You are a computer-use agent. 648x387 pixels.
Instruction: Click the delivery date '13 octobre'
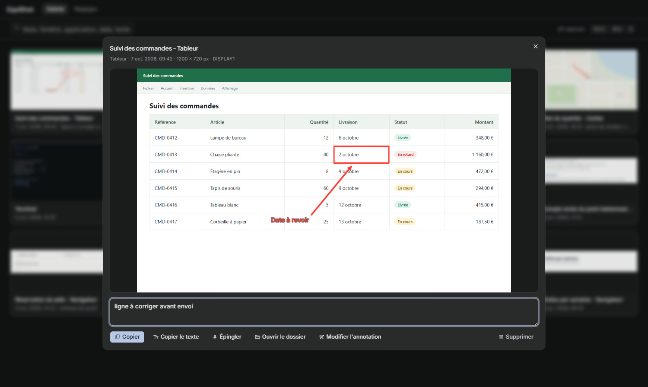click(x=350, y=222)
